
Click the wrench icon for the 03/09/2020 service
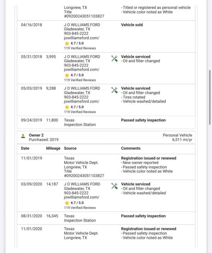(x=114, y=186)
